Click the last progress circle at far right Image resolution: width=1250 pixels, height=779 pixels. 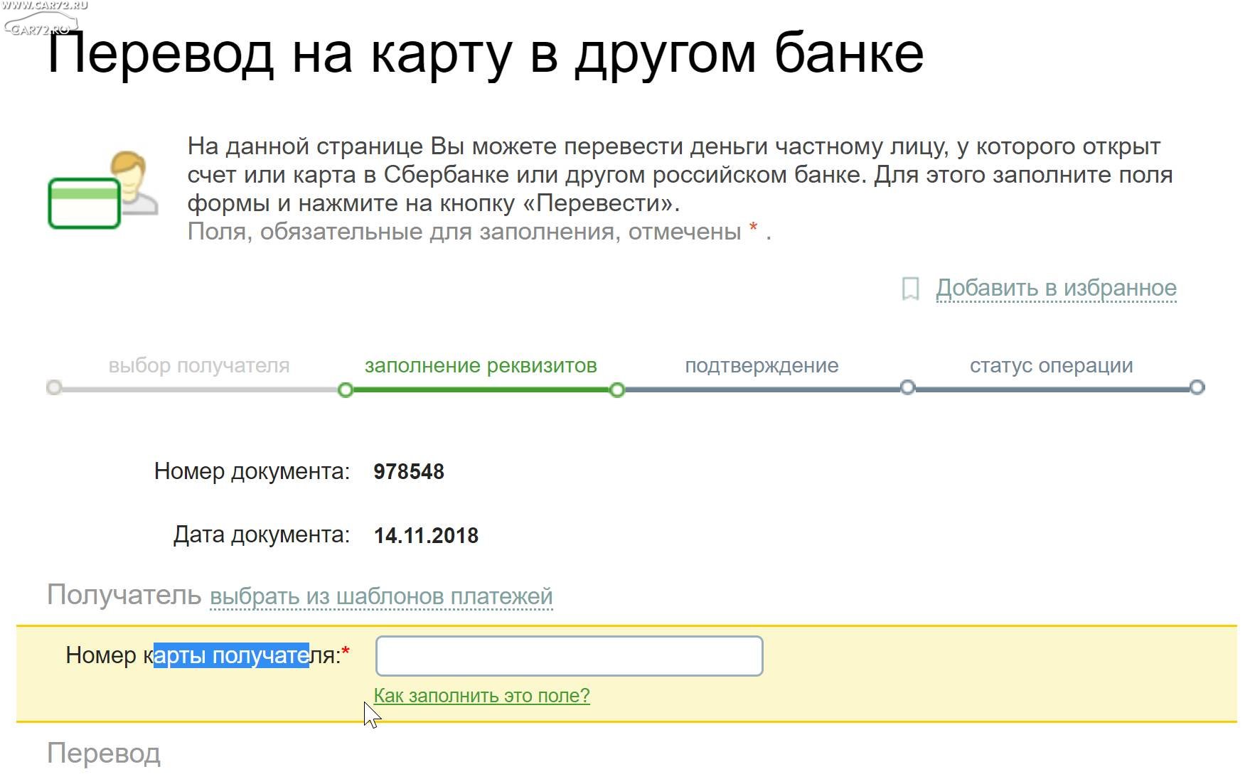pyautogui.click(x=1197, y=387)
